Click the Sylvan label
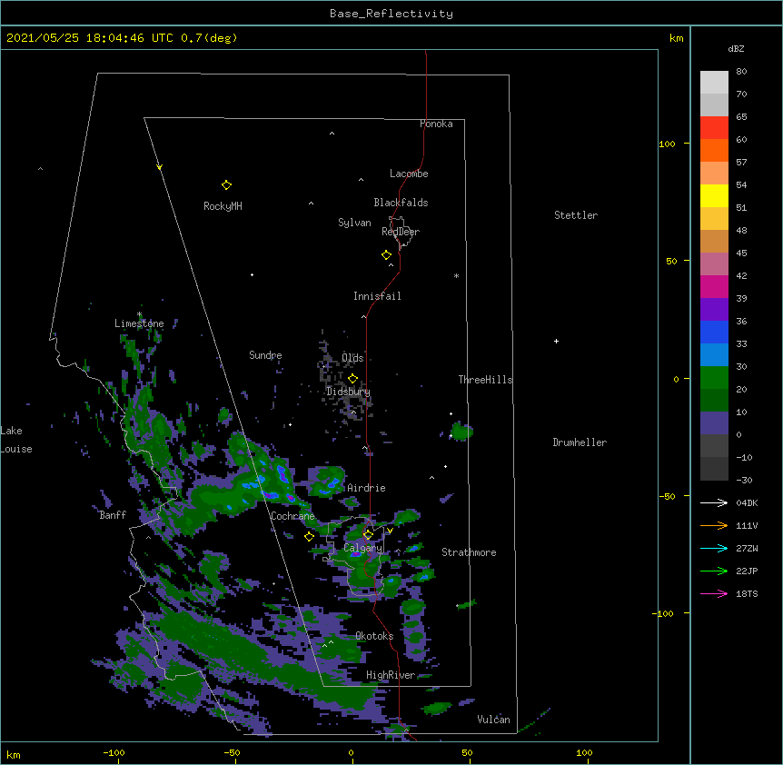Screen dimensions: 783x765 click(354, 223)
